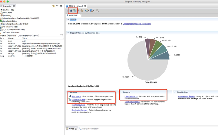This screenshot has width=218, height=135.
Task: Click the Histogram link under Actions
Action: pyautogui.click(x=76, y=96)
